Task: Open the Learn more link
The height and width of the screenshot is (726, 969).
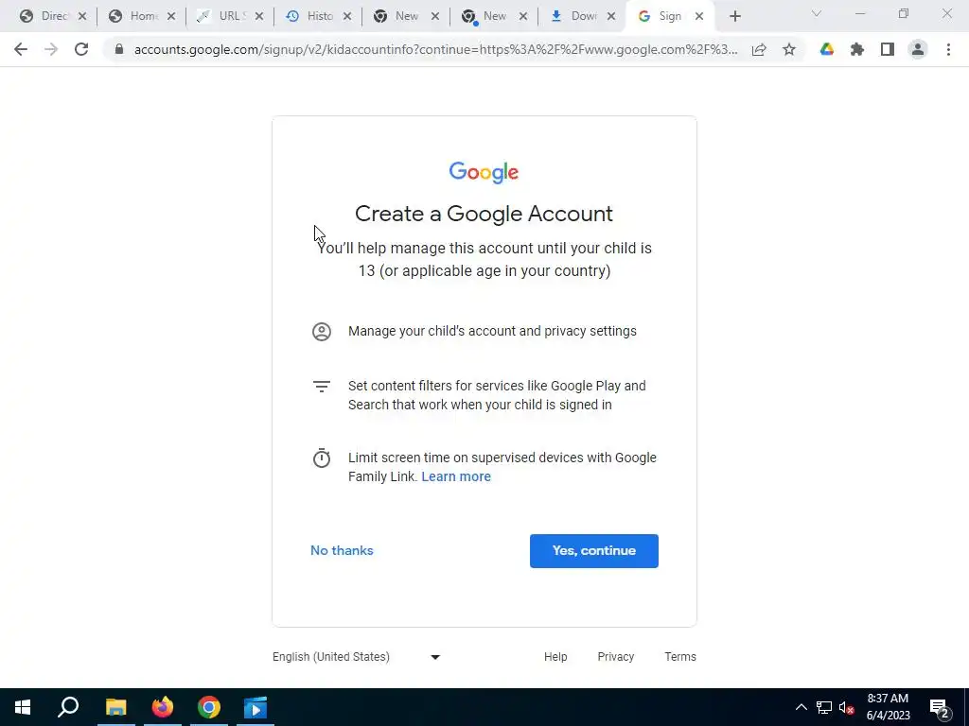Action: click(456, 476)
